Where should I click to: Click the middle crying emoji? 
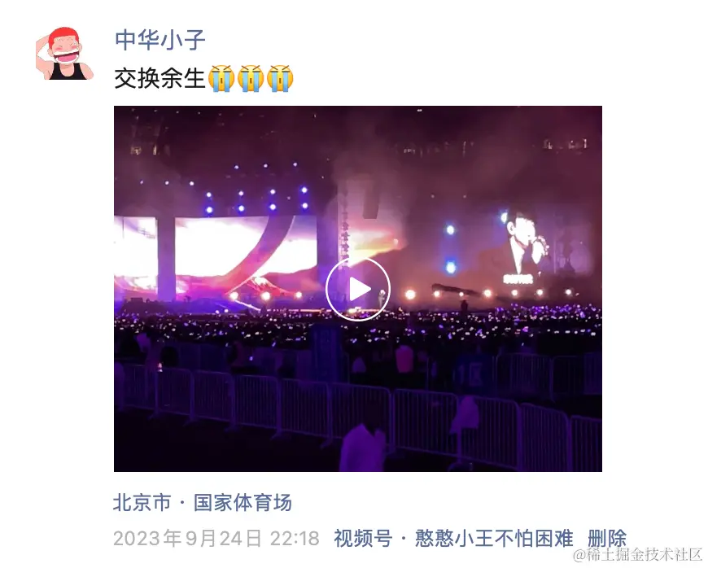[x=251, y=79]
